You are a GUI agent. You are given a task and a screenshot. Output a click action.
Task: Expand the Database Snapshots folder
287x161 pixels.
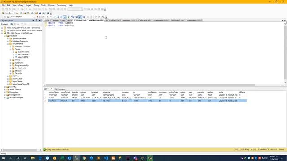8,41
